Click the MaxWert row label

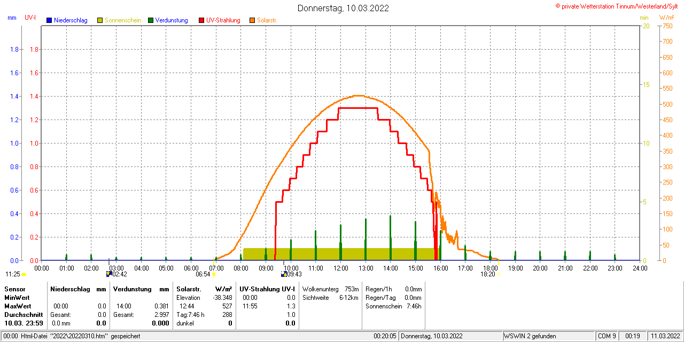click(x=18, y=306)
